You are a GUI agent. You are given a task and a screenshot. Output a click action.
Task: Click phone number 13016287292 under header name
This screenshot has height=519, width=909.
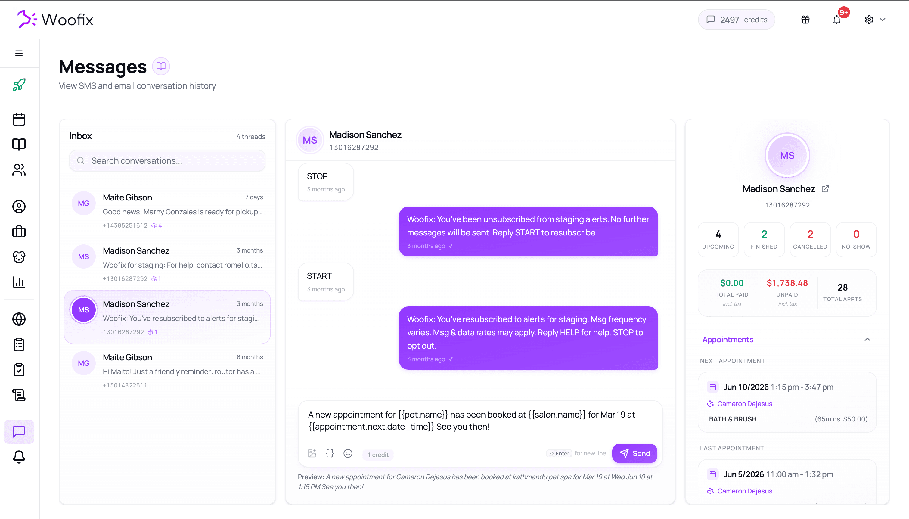point(354,148)
